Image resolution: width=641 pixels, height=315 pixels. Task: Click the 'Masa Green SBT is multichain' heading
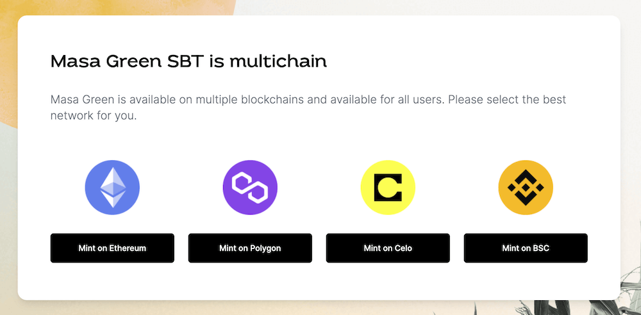188,62
